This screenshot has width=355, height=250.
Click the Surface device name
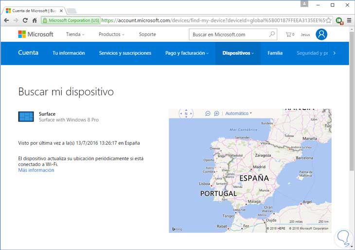[x=47, y=114]
